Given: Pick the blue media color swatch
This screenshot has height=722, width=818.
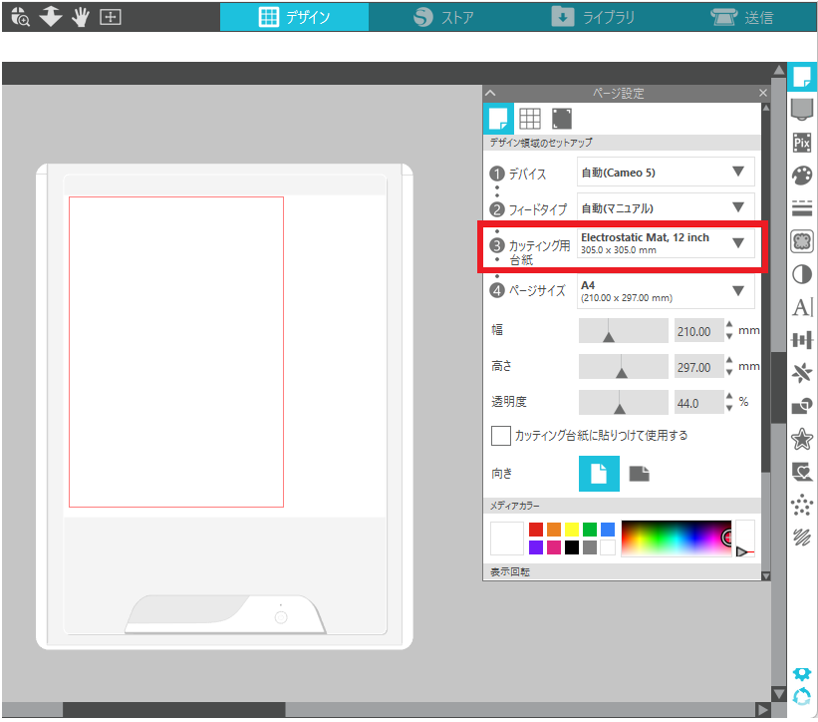Looking at the screenshot, I should pyautogui.click(x=608, y=530).
